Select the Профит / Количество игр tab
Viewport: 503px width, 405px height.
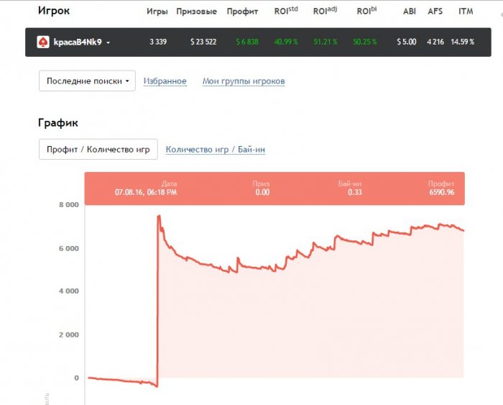click(x=98, y=150)
